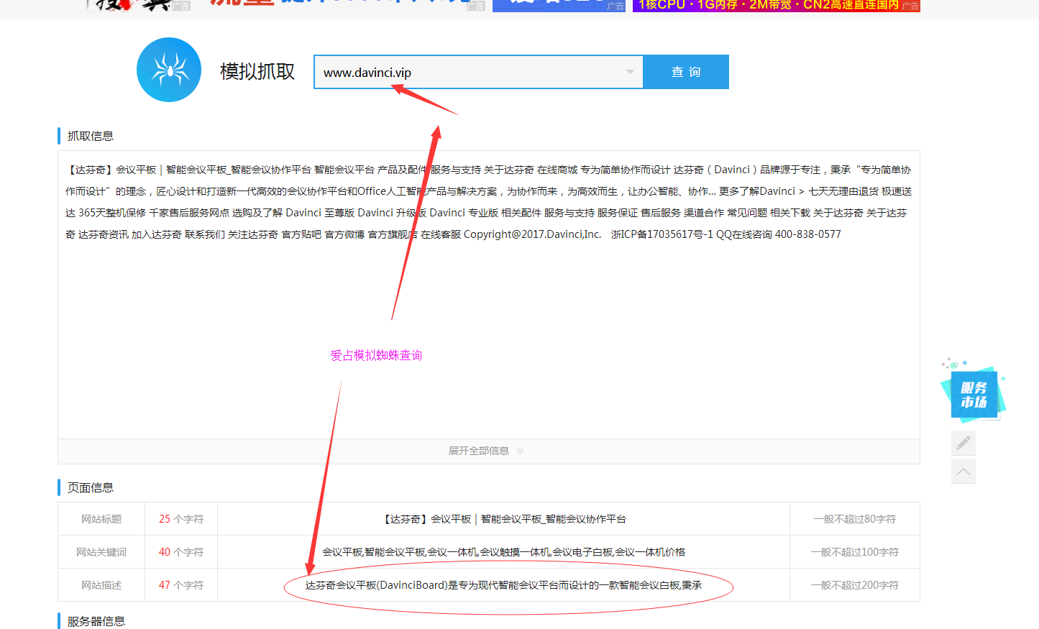The image size is (1039, 629).
Task: Click the crawled content paragraph text
Action: point(488,202)
